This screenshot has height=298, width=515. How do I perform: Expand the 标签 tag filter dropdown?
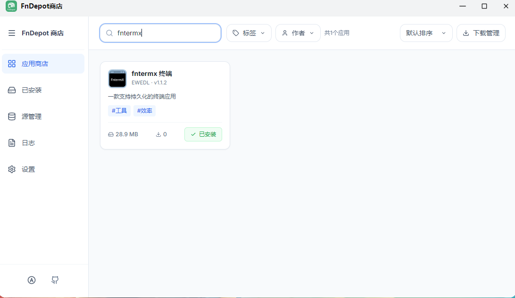249,33
